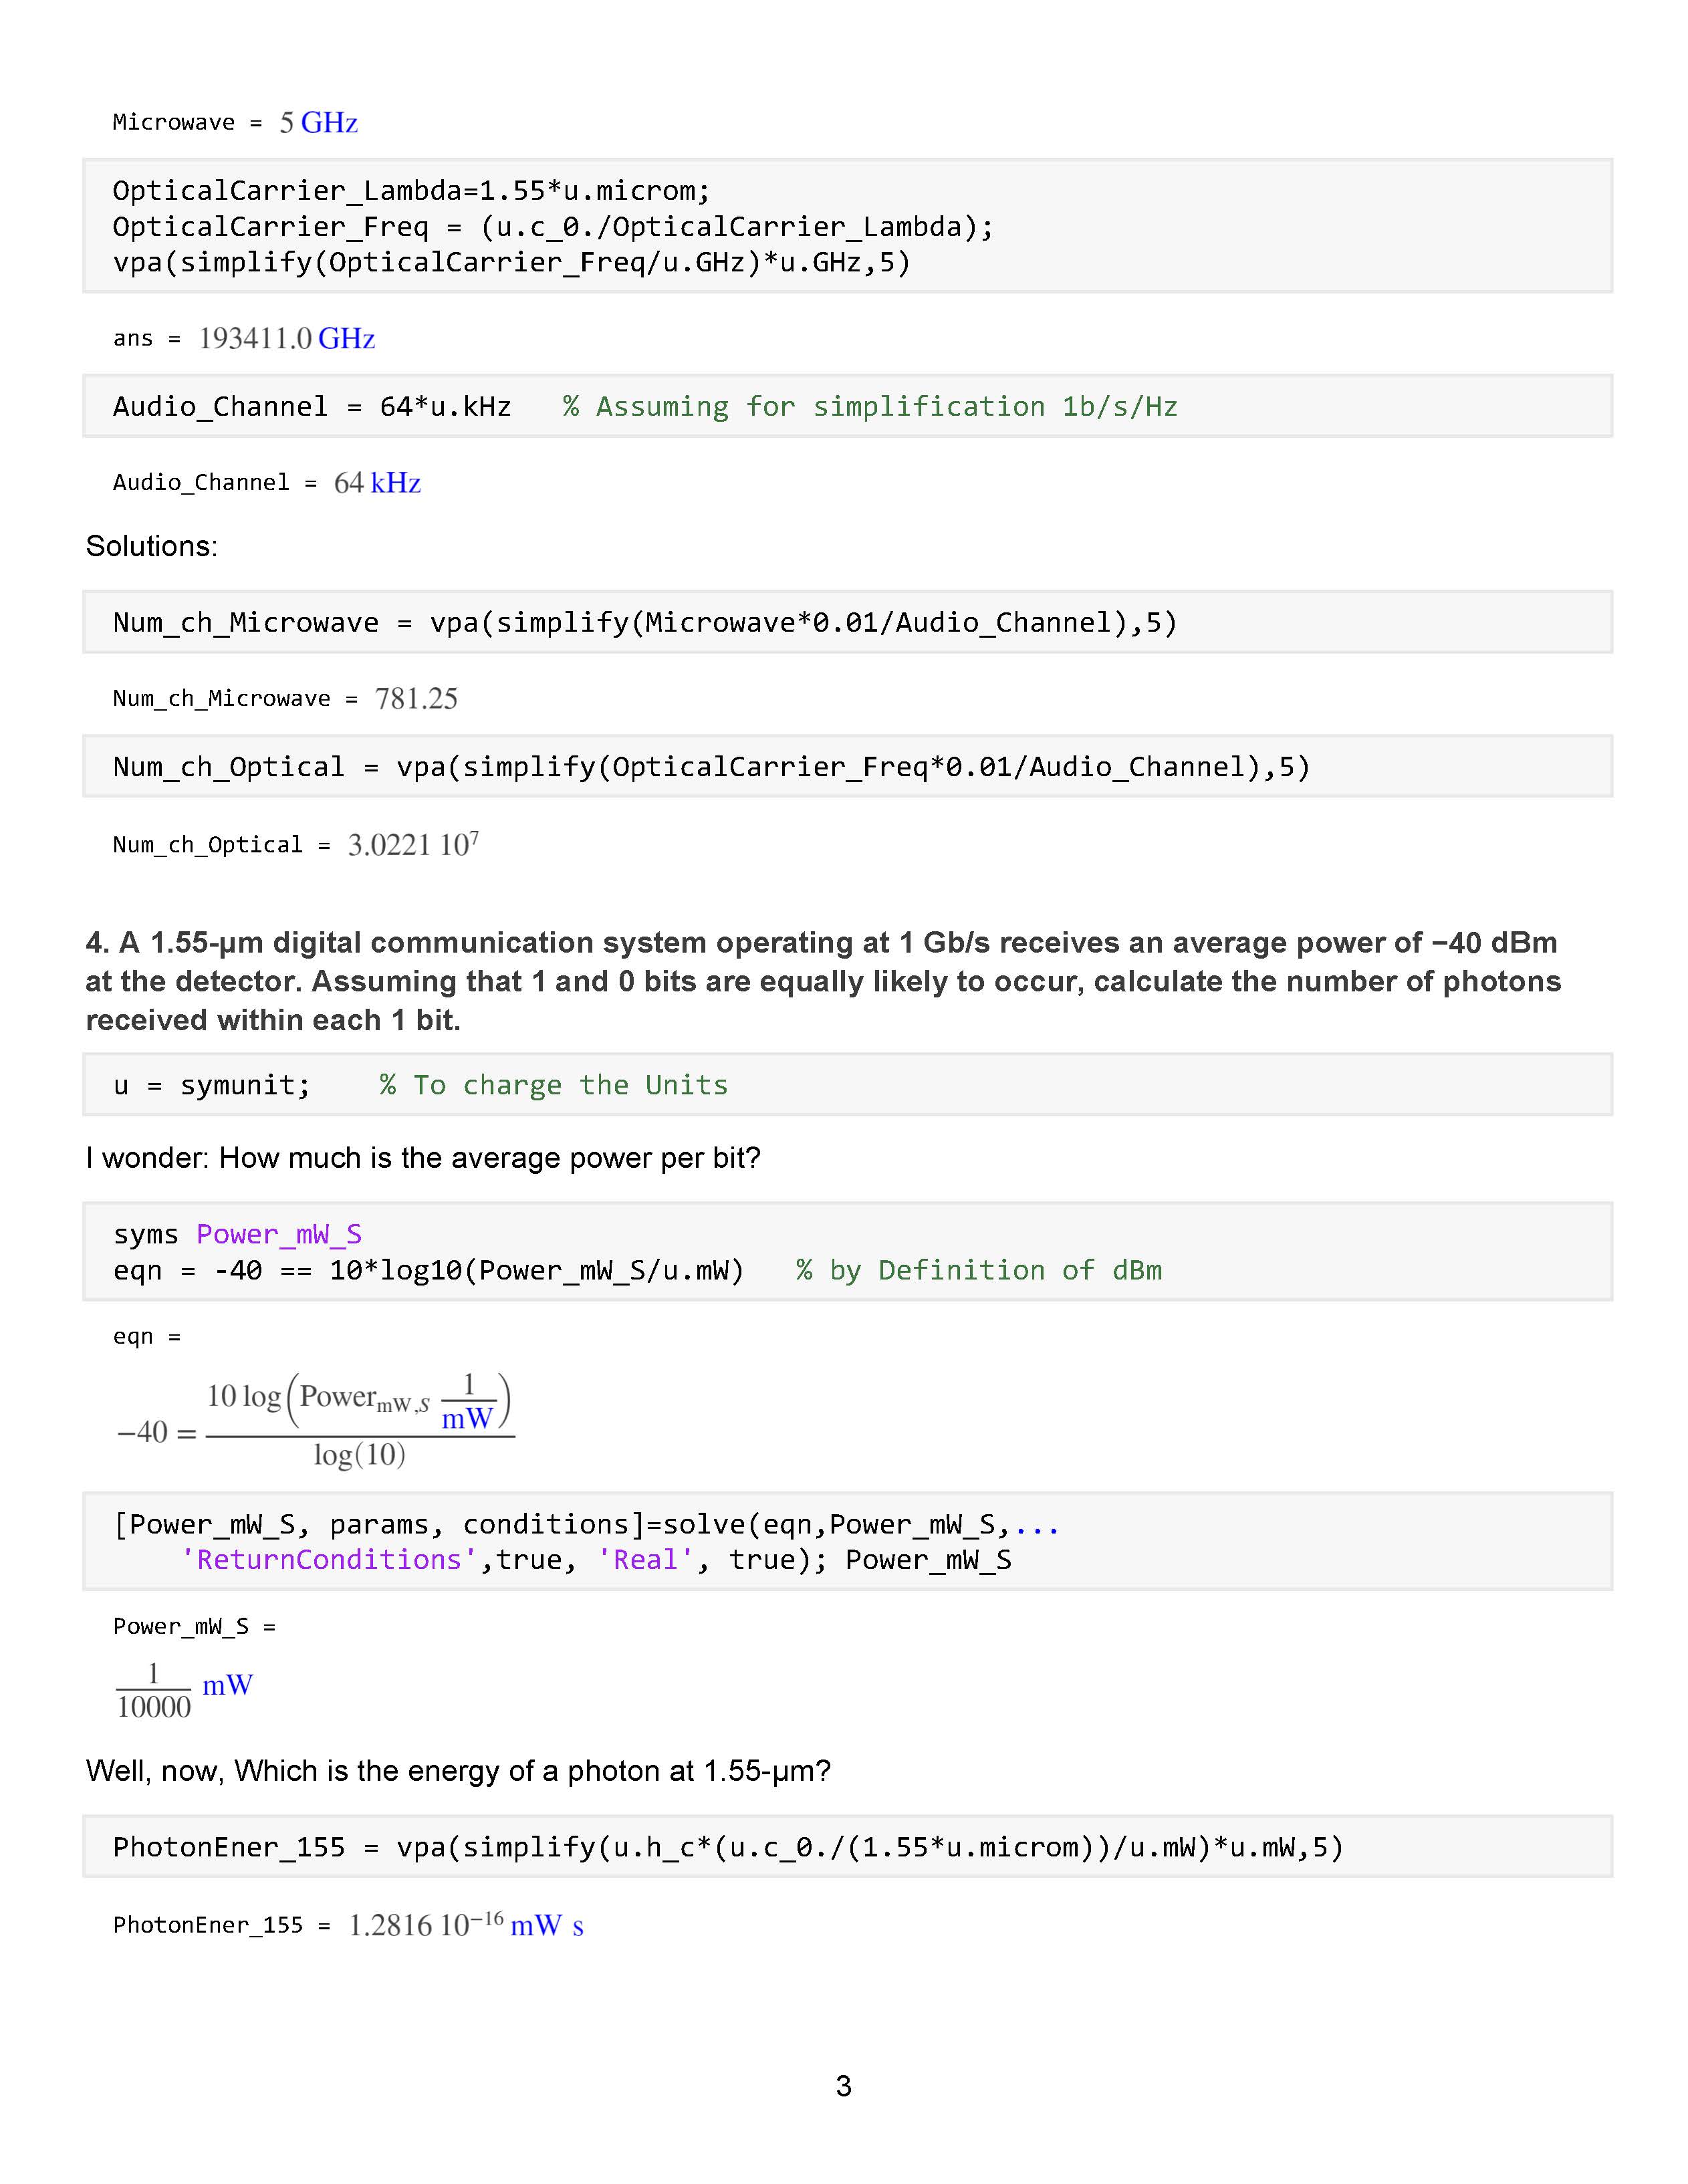Screen dimensions: 1688x2184
Task: Click the 1/10000 mW fraction output
Action: 185,1689
